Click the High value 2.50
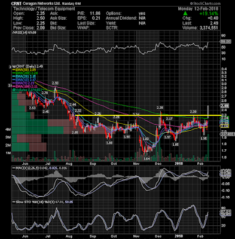Screen dimensions: 235x239 (41, 18)
